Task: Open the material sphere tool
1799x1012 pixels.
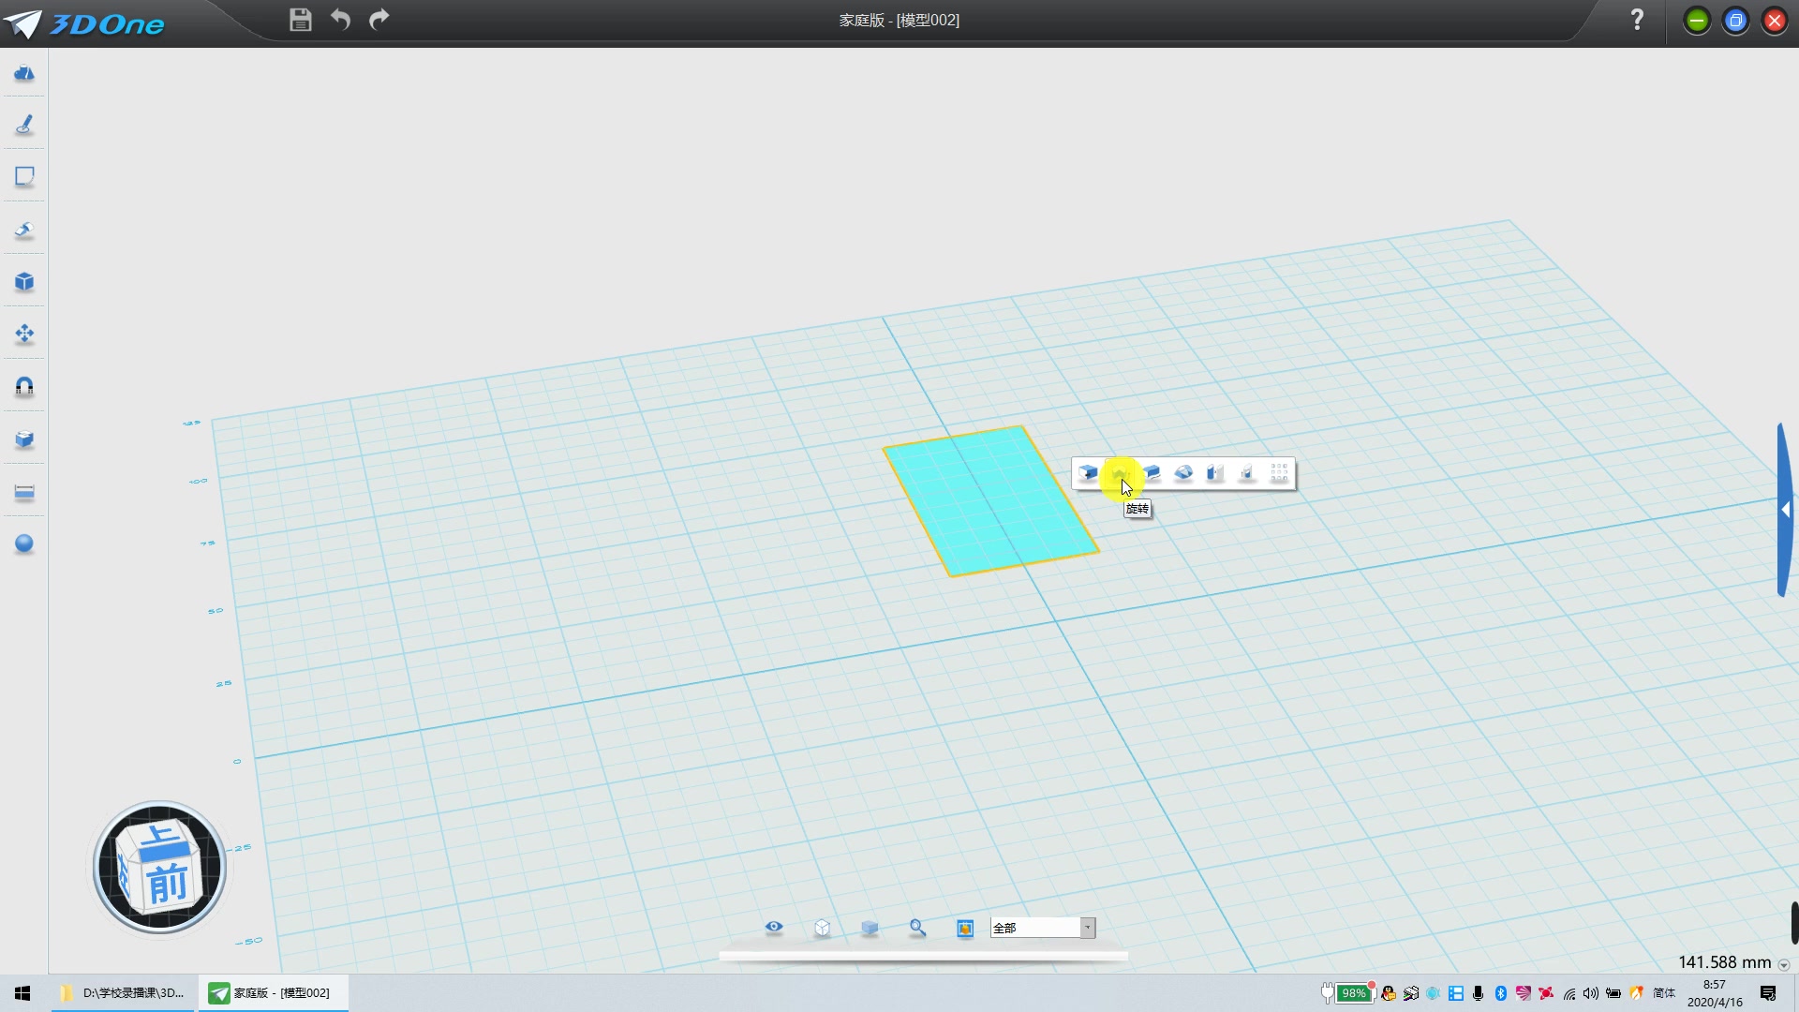Action: click(x=24, y=544)
